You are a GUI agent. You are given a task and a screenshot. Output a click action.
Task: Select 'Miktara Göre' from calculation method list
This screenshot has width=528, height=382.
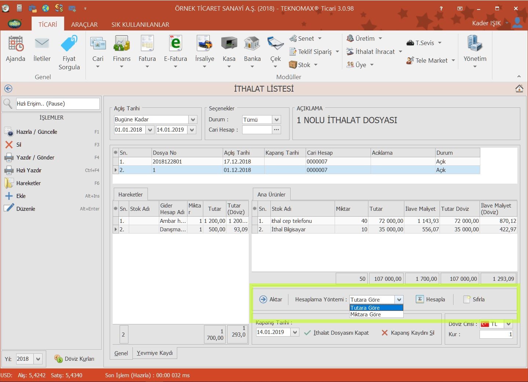(365, 315)
